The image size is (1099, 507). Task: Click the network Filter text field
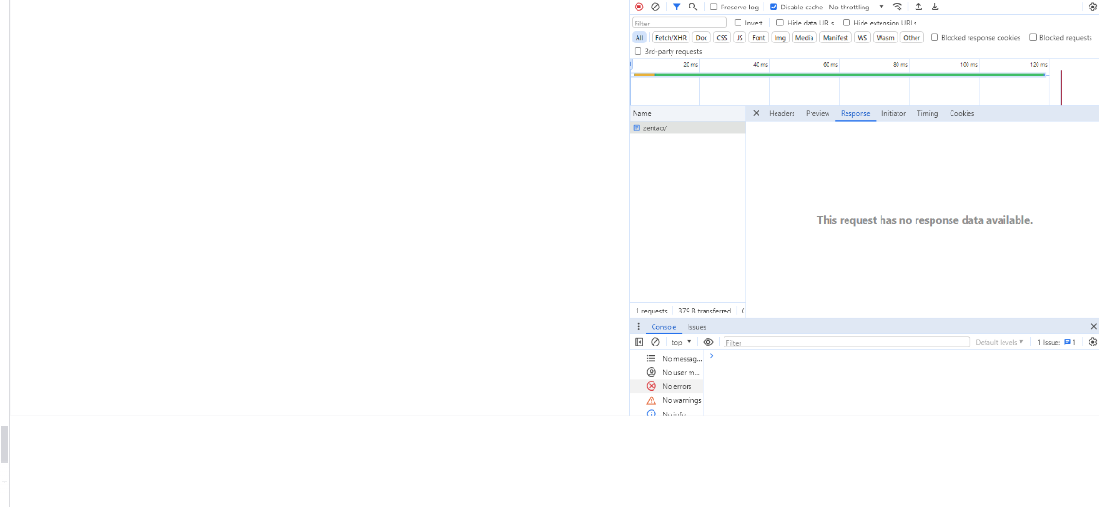679,23
